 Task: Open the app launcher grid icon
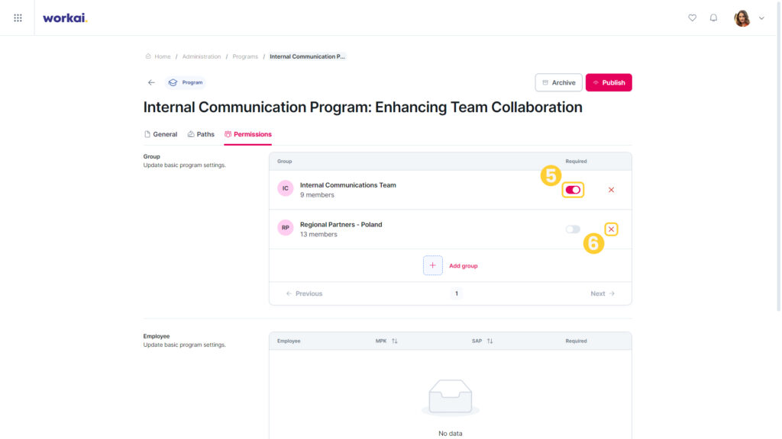coord(18,18)
